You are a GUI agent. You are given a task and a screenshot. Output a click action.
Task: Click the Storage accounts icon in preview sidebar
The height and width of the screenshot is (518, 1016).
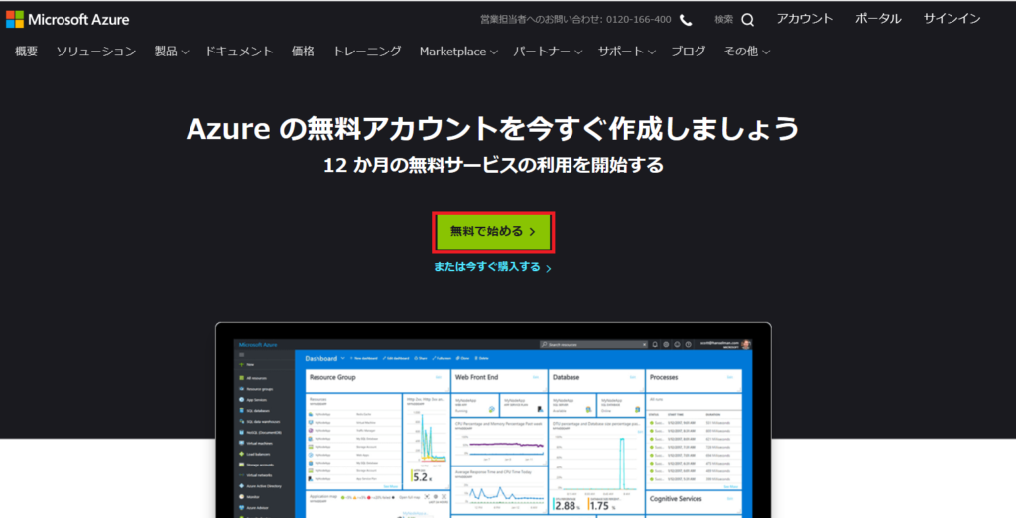[242, 465]
